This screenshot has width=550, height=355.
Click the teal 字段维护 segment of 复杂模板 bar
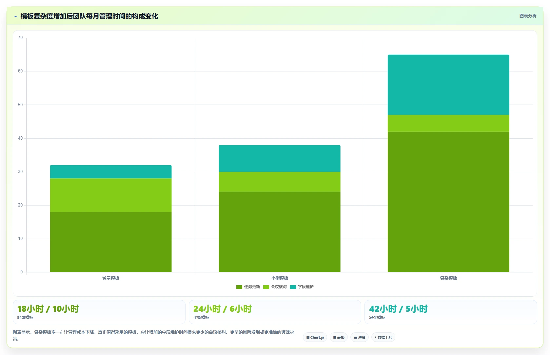coord(448,85)
